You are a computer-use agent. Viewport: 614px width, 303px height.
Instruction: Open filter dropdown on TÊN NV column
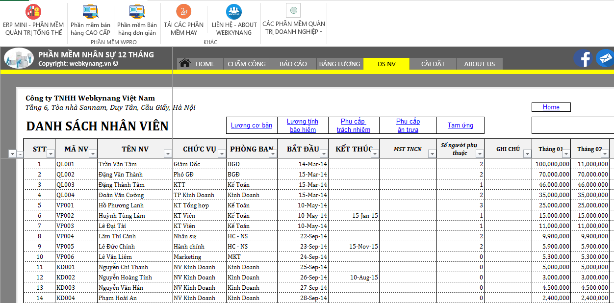[x=168, y=154]
